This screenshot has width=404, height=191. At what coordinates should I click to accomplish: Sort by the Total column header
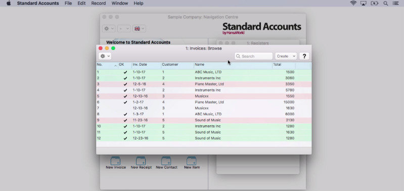[284, 65]
